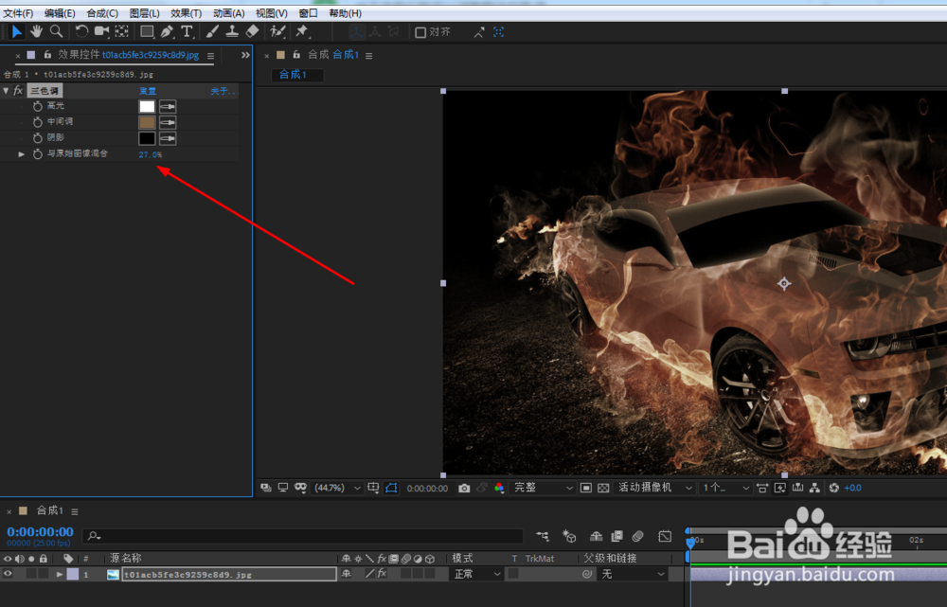Select the Horizontal Type tool
This screenshot has width=947, height=607.
[x=188, y=31]
